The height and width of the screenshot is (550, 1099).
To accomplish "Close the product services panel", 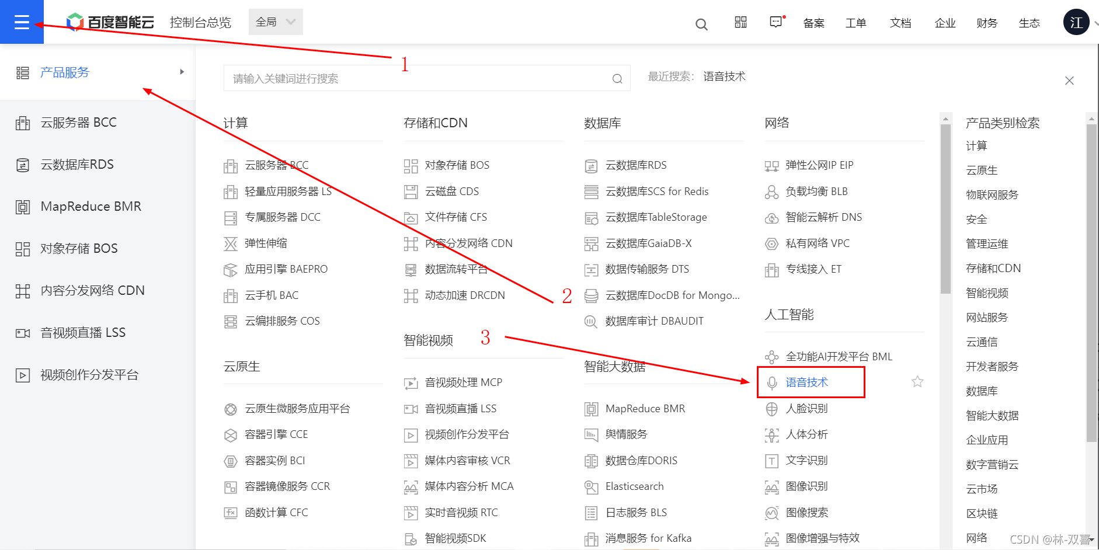I will pos(1069,81).
